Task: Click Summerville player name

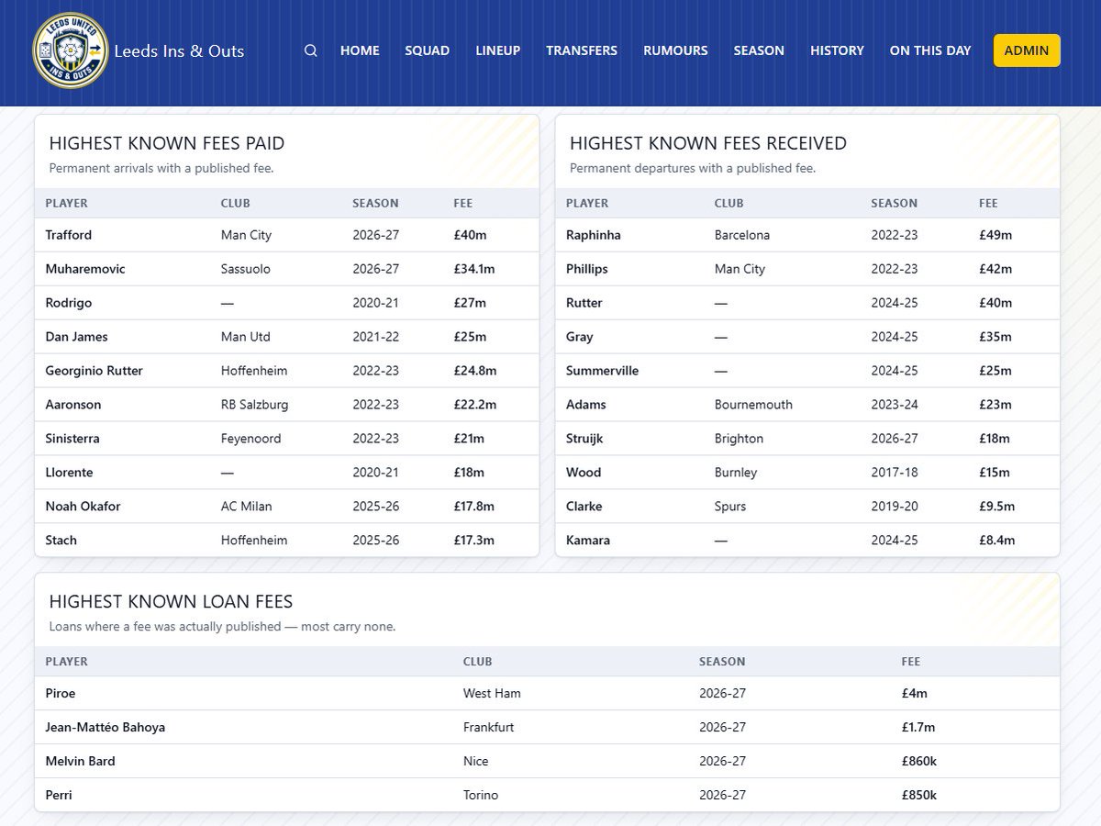Action: [x=603, y=371]
